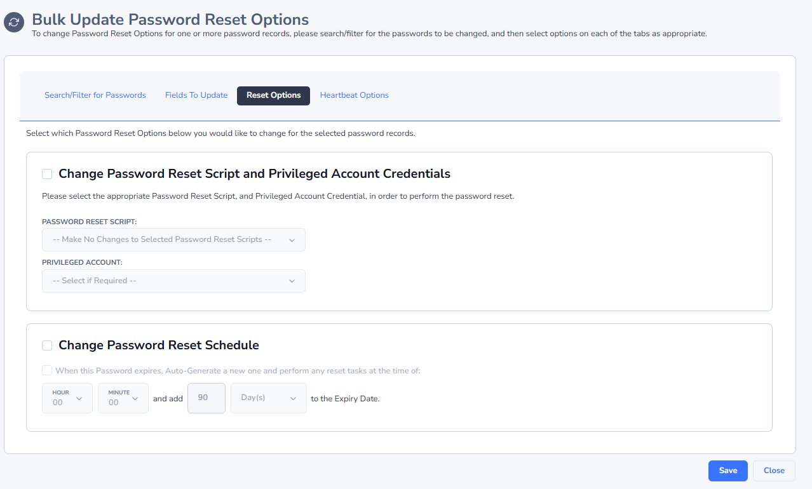This screenshot has height=489, width=812.
Task: Click the Close button
Action: tap(774, 471)
